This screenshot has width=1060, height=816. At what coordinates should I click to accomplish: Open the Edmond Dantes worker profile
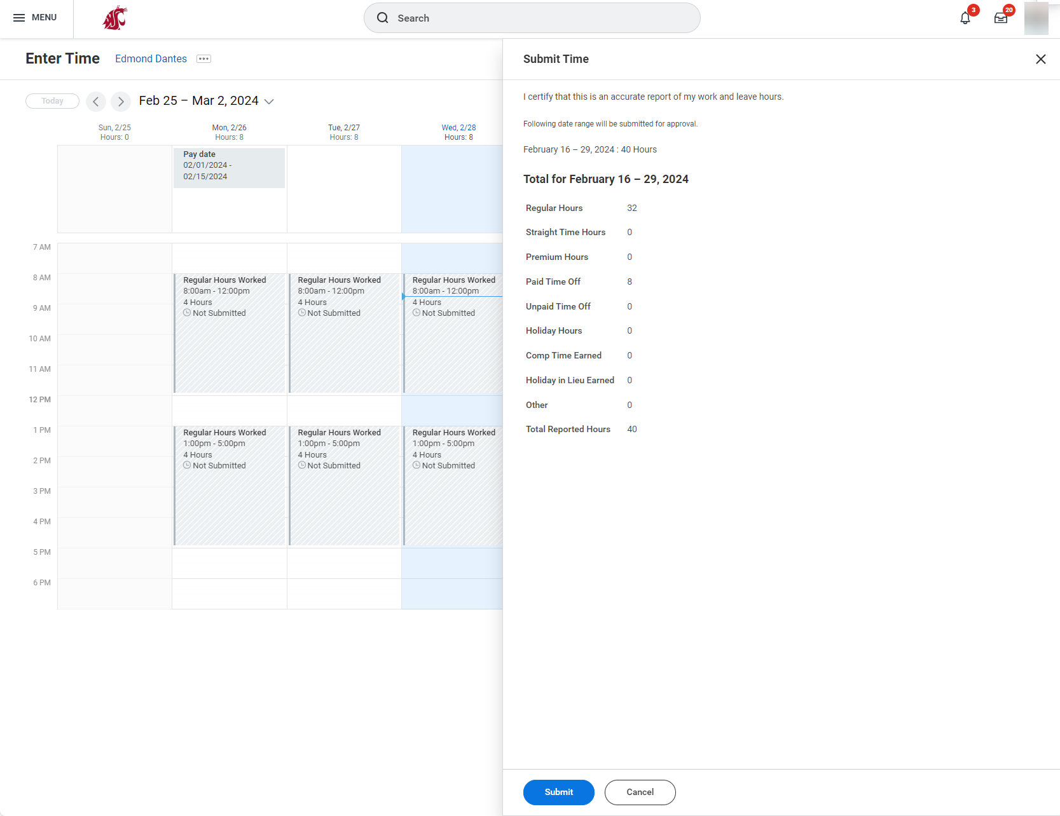pyautogui.click(x=151, y=58)
